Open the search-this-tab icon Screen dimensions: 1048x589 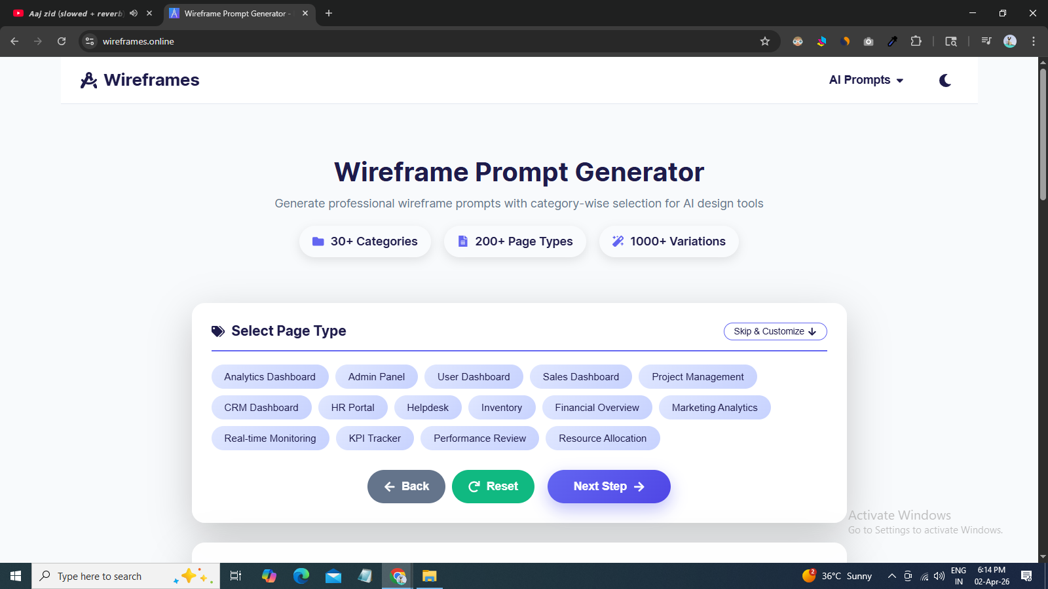point(951,41)
